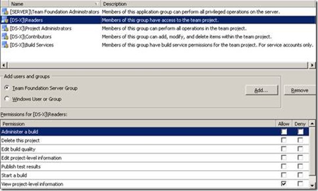Click the Description column header
This screenshot has height=191, width=318.
point(208,4)
